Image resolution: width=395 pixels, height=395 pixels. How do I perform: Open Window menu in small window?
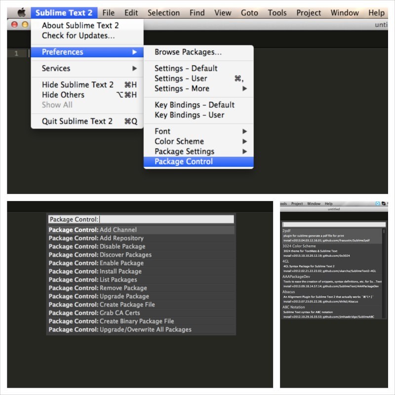point(314,203)
